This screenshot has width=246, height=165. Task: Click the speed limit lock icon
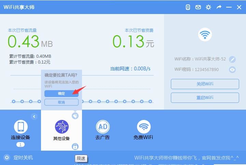(75, 146)
